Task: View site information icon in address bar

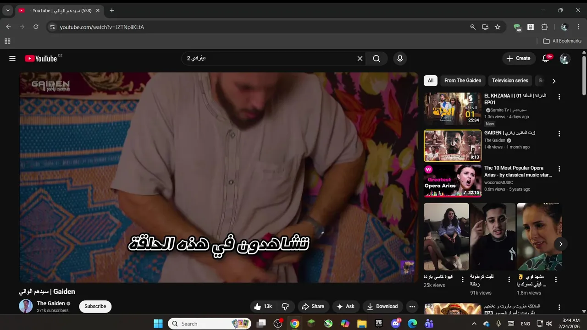Action: coord(52,27)
